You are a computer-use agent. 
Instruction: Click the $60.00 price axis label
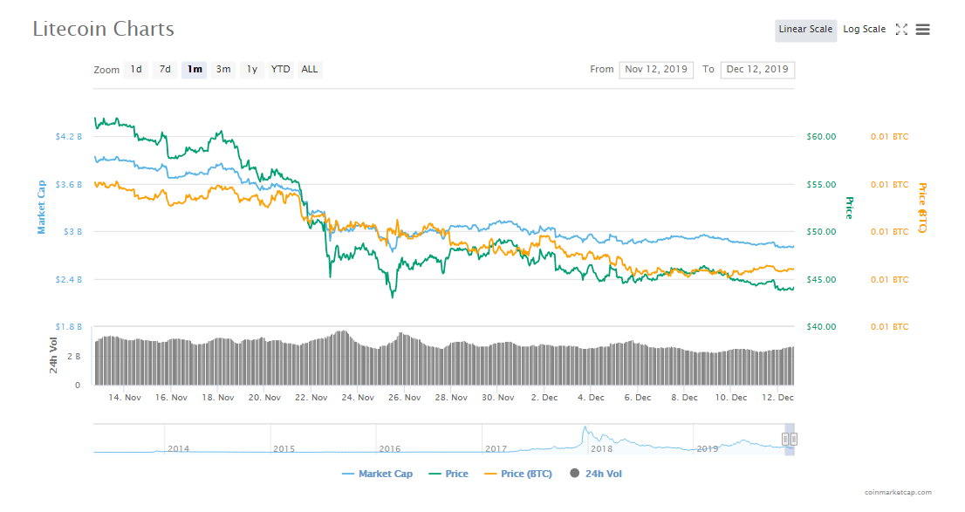coord(821,137)
